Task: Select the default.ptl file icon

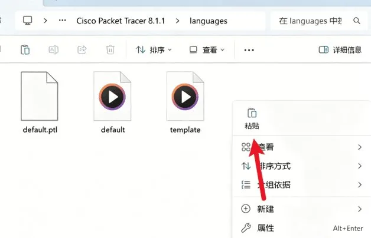Action: tap(40, 96)
